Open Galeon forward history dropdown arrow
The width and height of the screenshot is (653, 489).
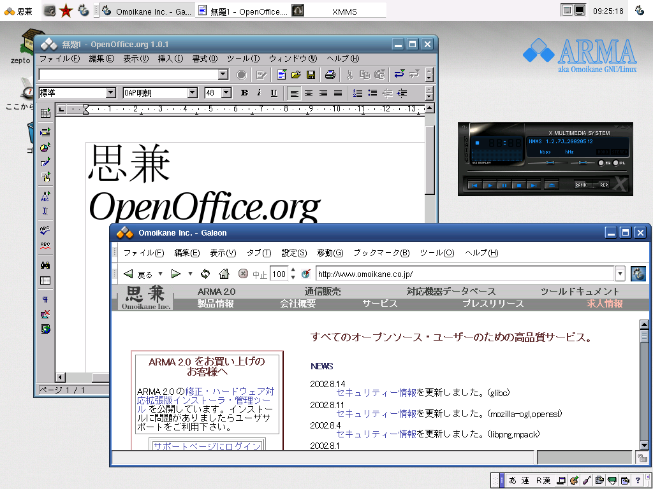[x=190, y=274]
